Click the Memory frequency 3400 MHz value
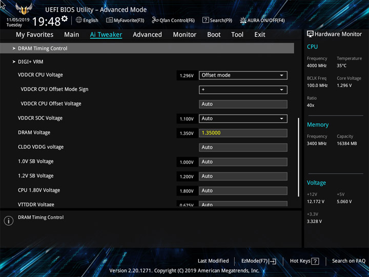 (x=317, y=144)
